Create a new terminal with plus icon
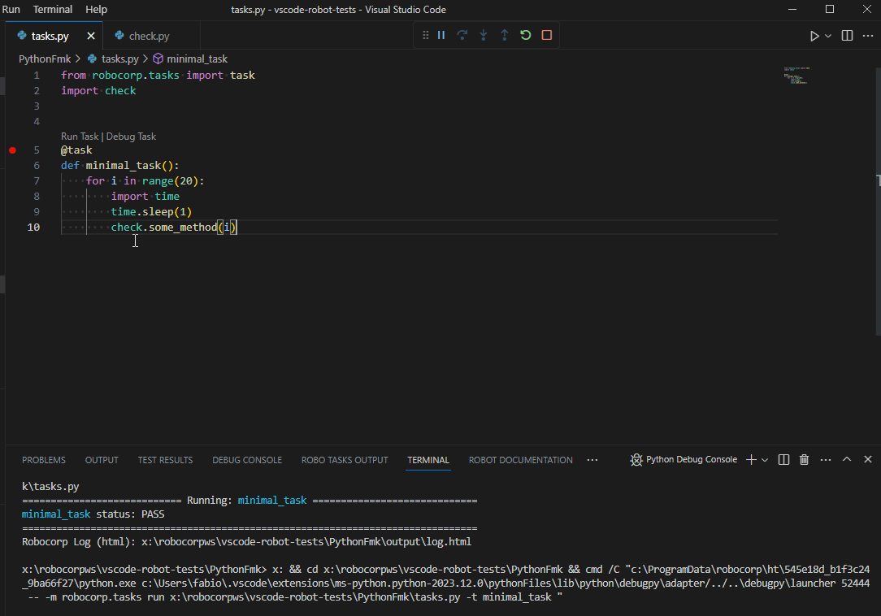Viewport: 881px width, 616px height. point(751,460)
